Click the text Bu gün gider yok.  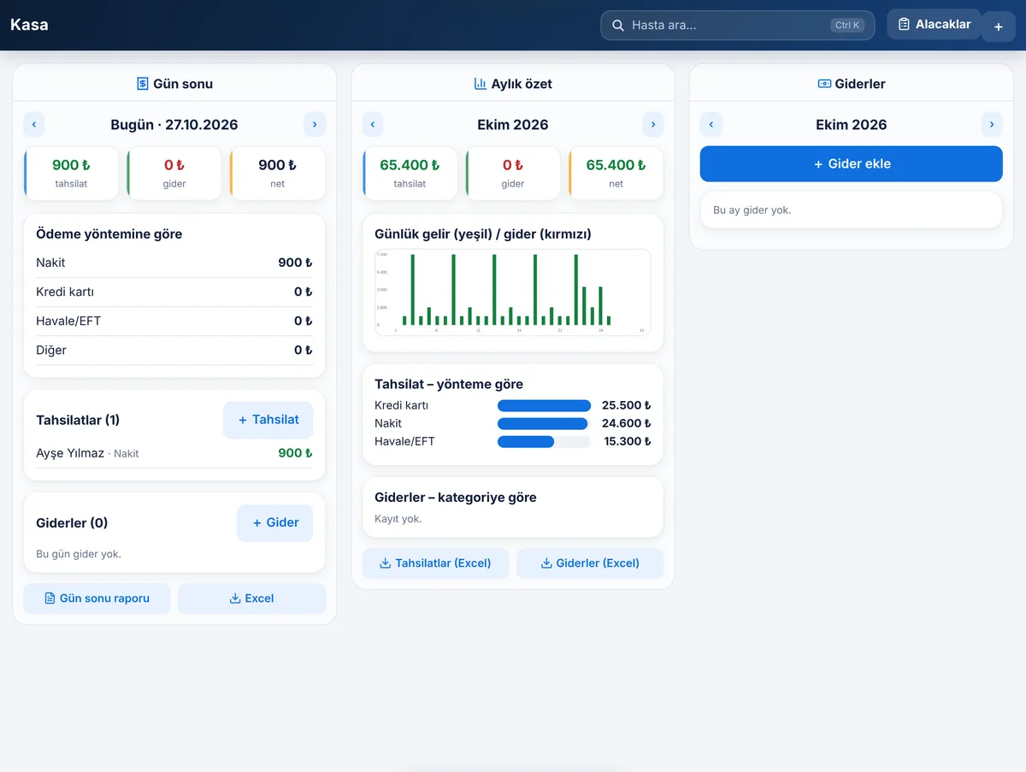point(79,554)
